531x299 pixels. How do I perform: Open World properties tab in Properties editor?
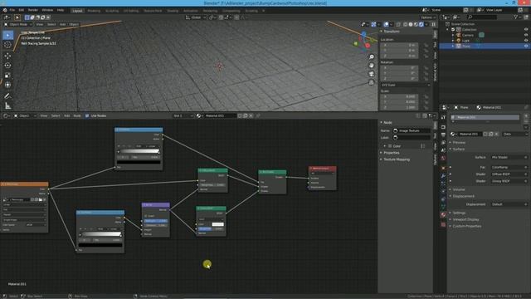443,159
